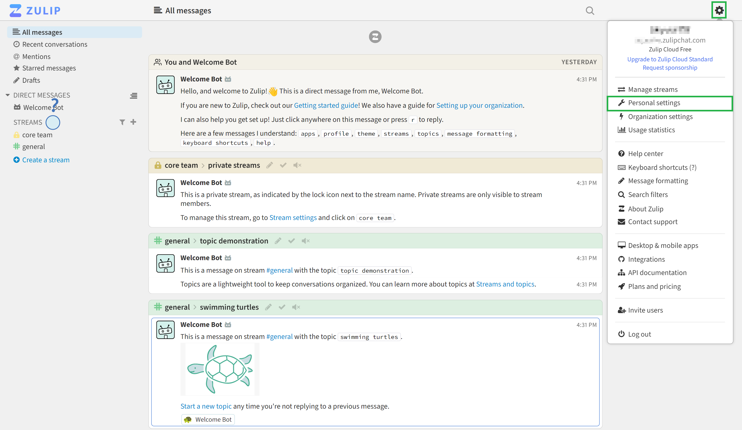Click the Stream settings link

pyautogui.click(x=293, y=218)
